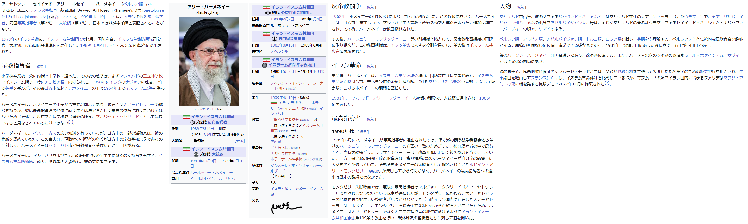Screen dimensions: 748x224
Task: Click the presidential seal beside 第3代 大統領
Action: (x=196, y=154)
